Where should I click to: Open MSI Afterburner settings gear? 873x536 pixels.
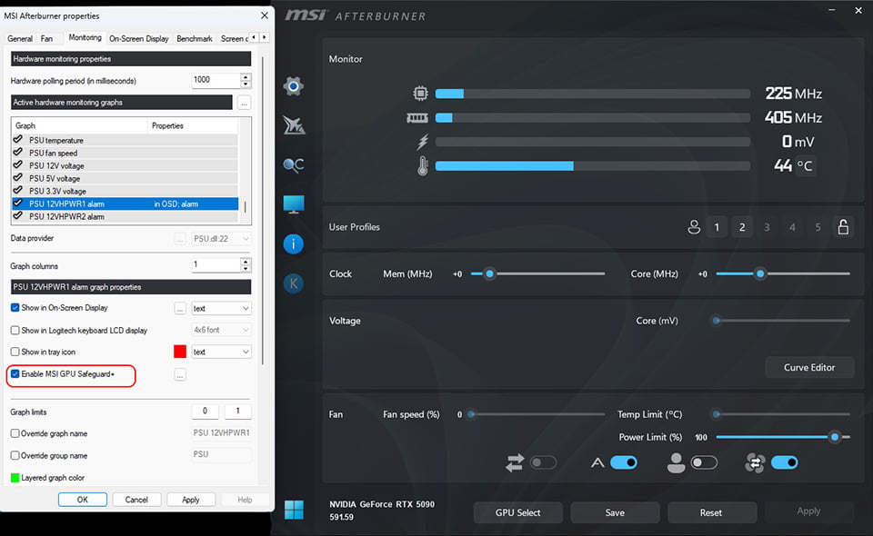tap(293, 85)
